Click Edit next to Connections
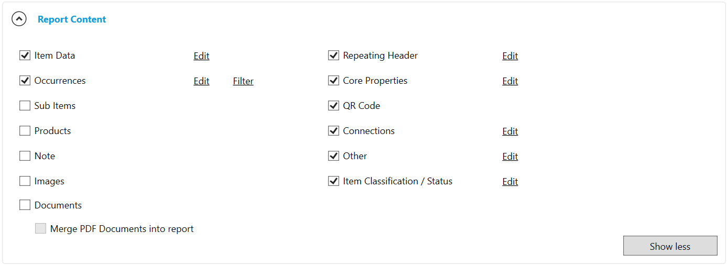 coord(510,131)
